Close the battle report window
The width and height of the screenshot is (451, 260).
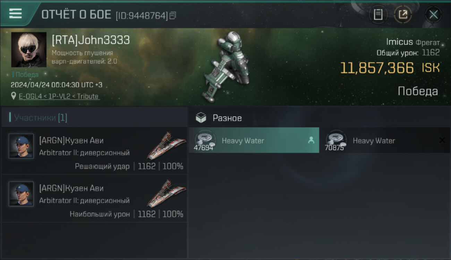[x=433, y=15]
